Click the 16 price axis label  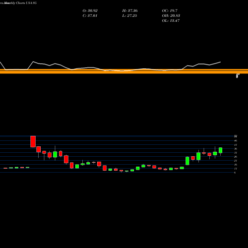point(236,165)
